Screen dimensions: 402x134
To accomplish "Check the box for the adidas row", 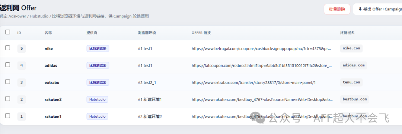I will tap(8, 65).
